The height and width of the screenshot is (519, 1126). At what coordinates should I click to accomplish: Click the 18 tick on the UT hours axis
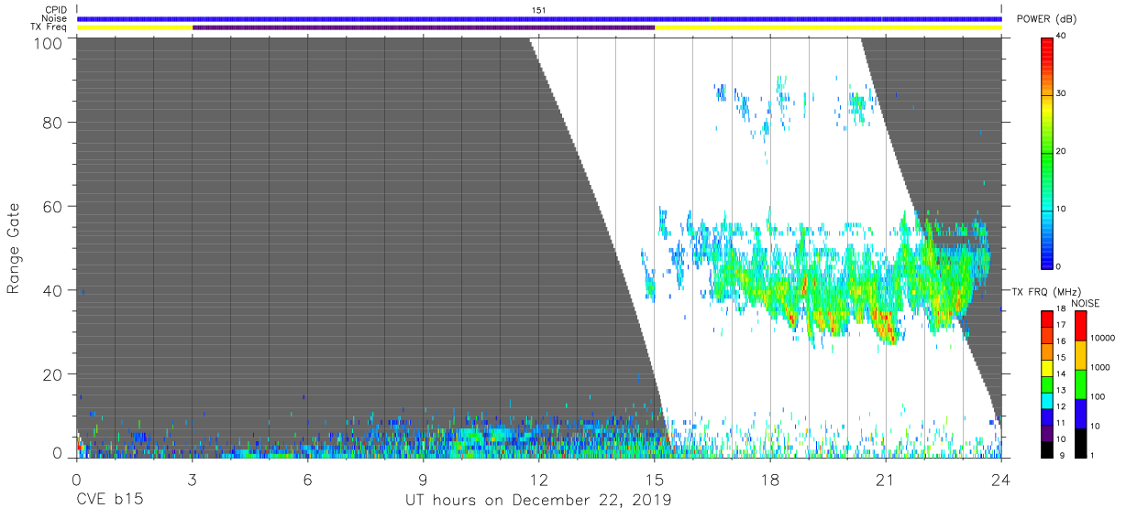tap(770, 479)
